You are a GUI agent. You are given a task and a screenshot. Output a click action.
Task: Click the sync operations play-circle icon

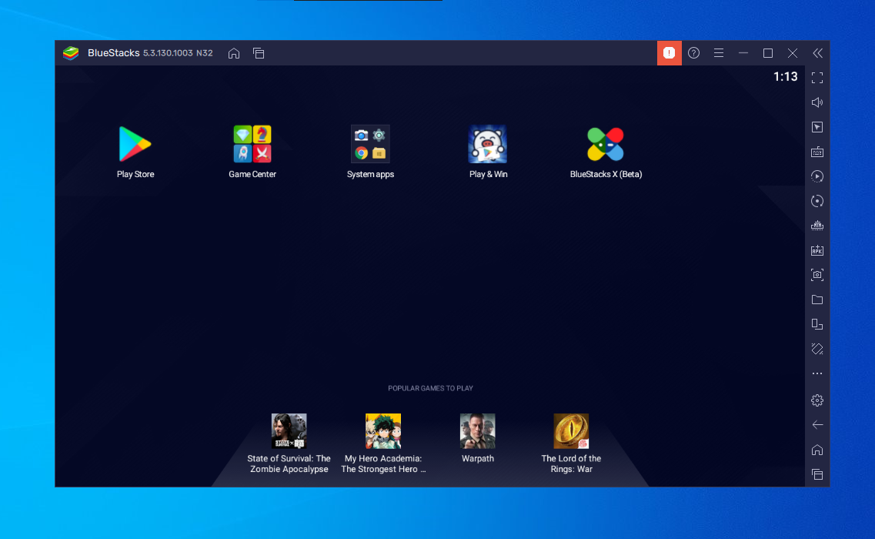[817, 176]
